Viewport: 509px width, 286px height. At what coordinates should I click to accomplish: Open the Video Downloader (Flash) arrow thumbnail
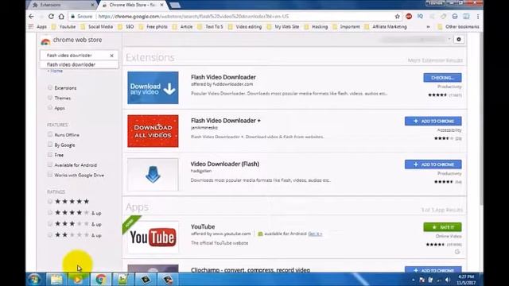point(153,175)
